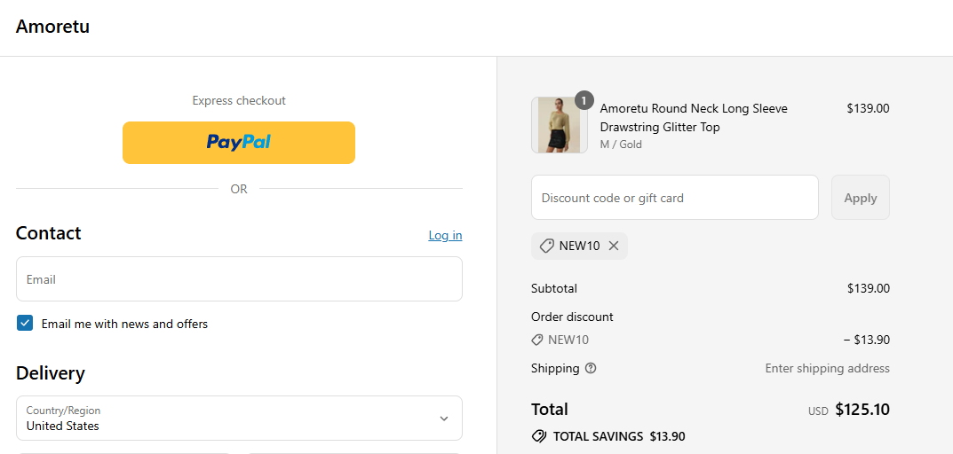953x454 pixels.
Task: Click the Subtotal label
Action: [554, 288]
